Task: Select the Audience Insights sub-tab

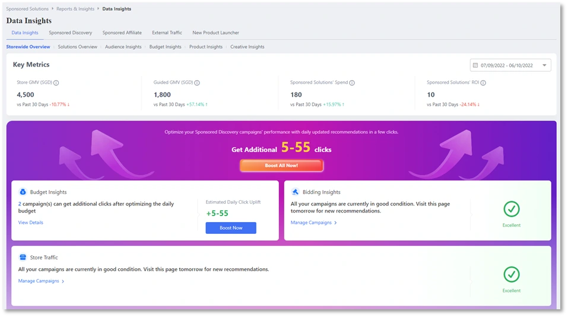Action: 123,47
